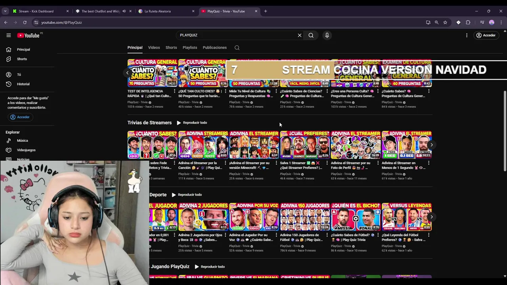Switch to Stream - Kick Dashboard tab
The width and height of the screenshot is (507, 285).
click(40, 11)
